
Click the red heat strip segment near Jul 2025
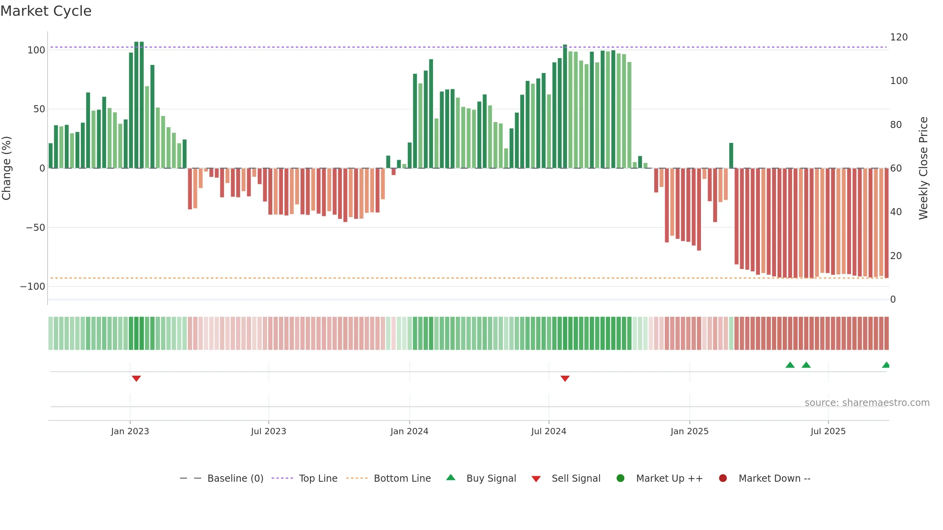point(827,333)
